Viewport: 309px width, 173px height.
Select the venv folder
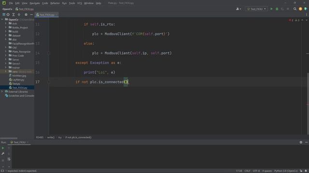[x=13, y=72]
